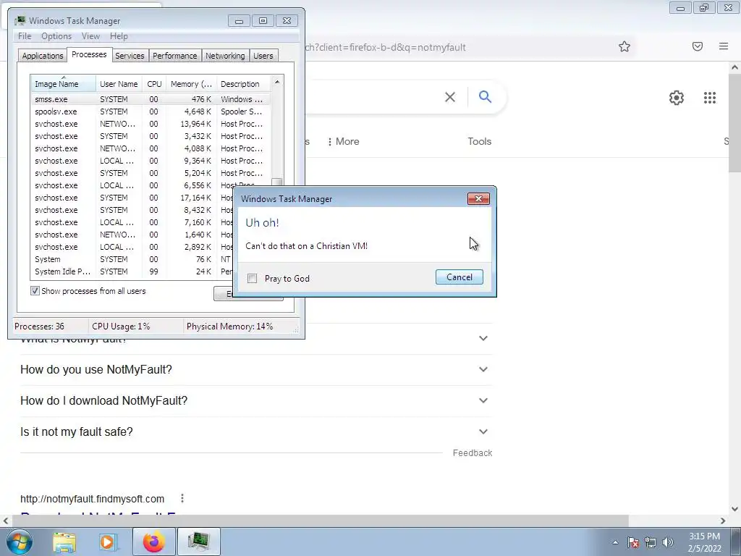Click the Task Manager taskbar icon
This screenshot has width=741, height=556.
click(198, 542)
